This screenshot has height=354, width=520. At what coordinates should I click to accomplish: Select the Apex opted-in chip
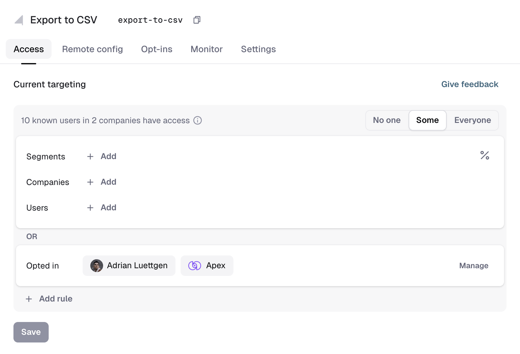click(x=207, y=266)
